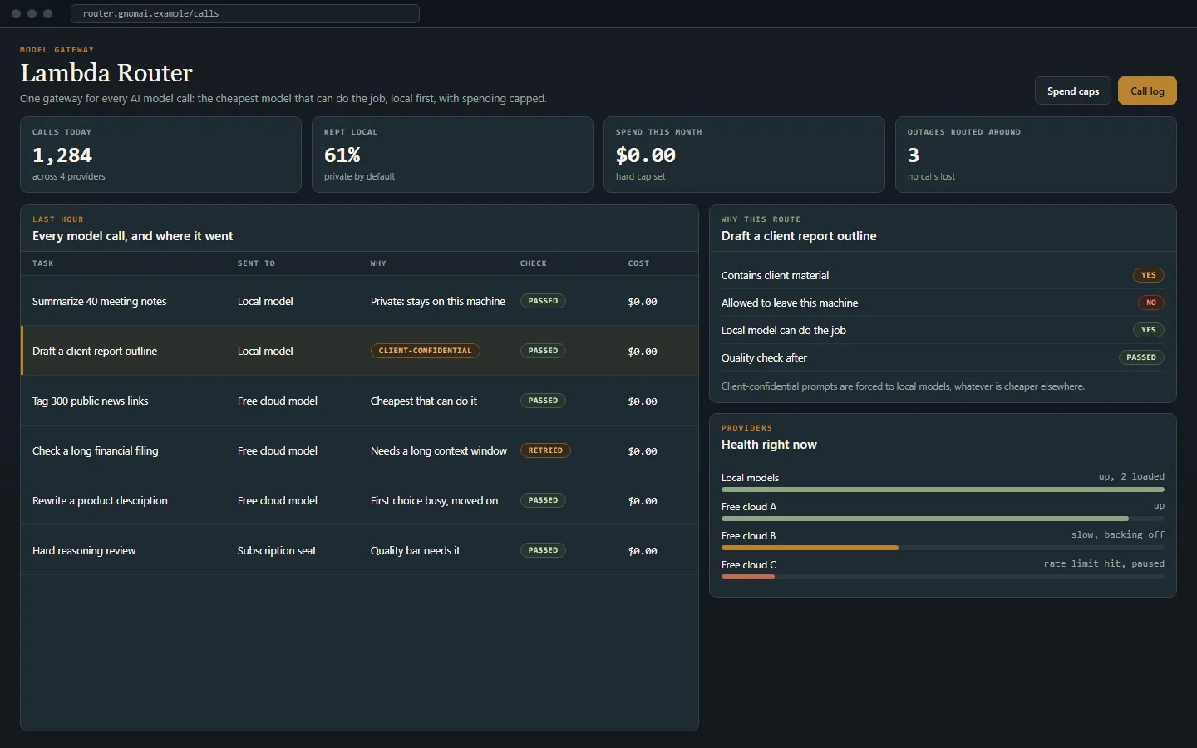Screen dimensions: 1197x748
Task: Click 'rate limit hit, paused' status text
Action: (1104, 563)
